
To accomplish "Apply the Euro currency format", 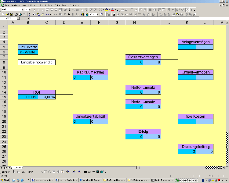I will [x=70, y=10].
